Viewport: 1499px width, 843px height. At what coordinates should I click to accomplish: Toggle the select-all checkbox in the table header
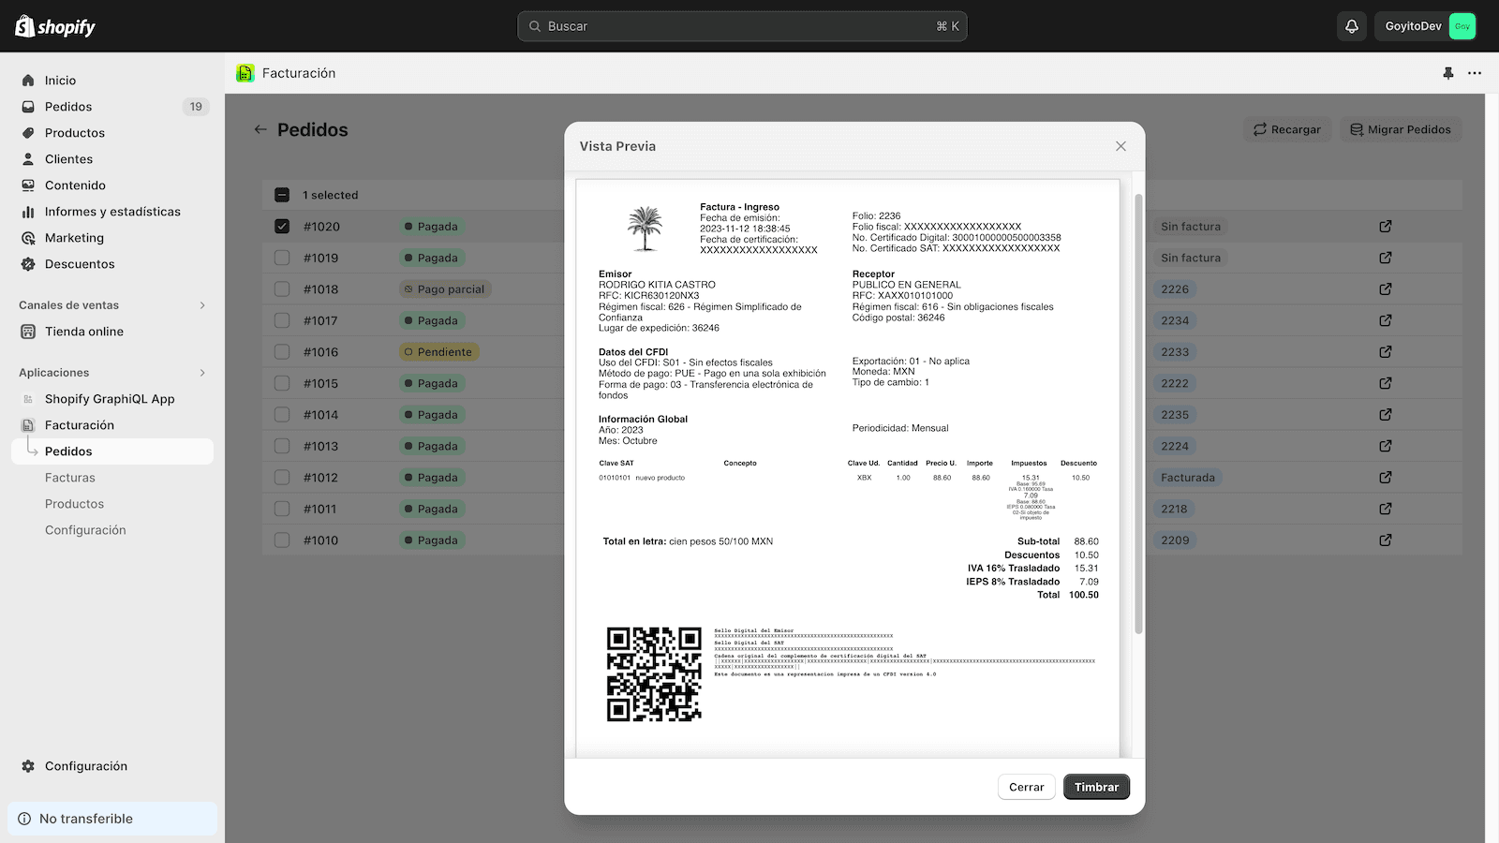click(282, 195)
